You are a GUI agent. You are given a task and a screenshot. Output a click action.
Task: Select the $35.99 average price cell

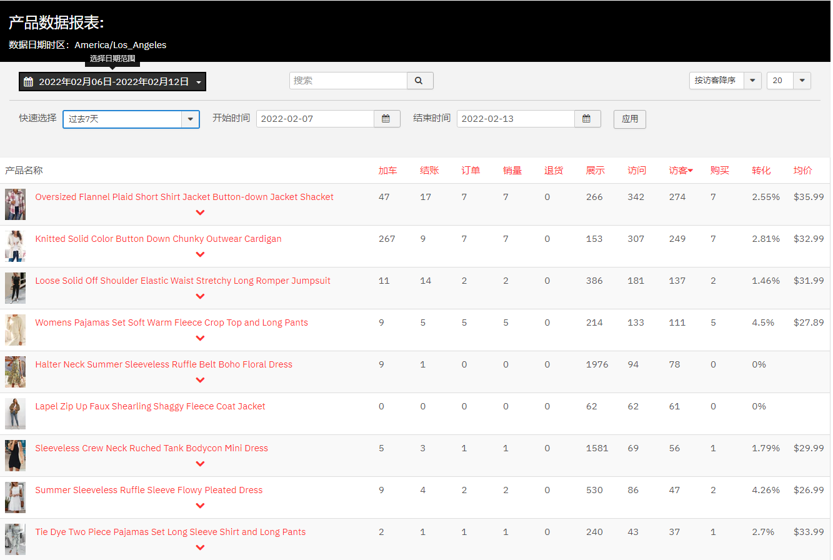pyautogui.click(x=809, y=197)
